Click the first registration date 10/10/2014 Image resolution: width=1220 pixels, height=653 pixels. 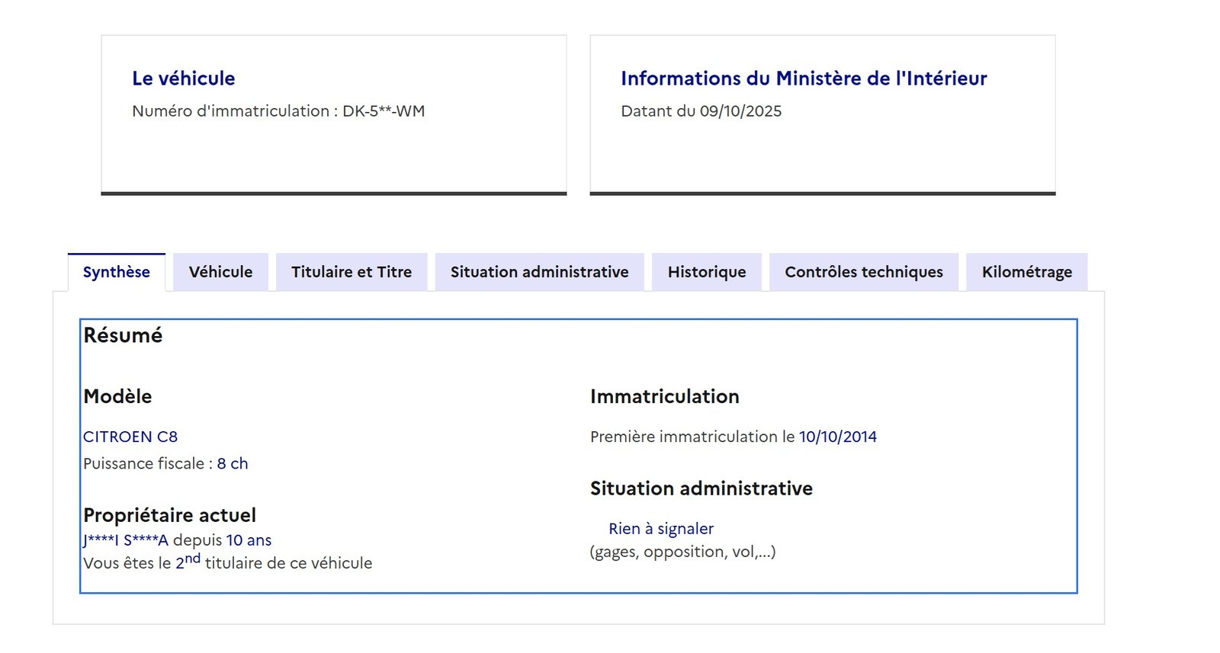point(837,437)
